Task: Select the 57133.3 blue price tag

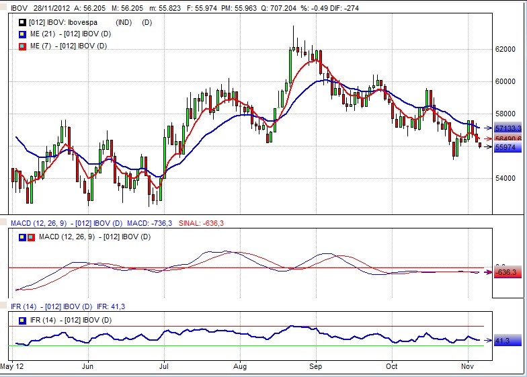Action: point(508,128)
